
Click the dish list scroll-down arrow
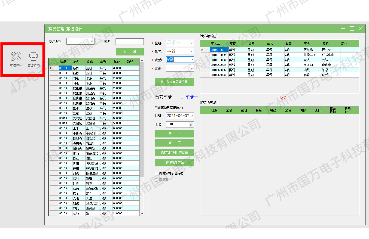tap(142, 214)
